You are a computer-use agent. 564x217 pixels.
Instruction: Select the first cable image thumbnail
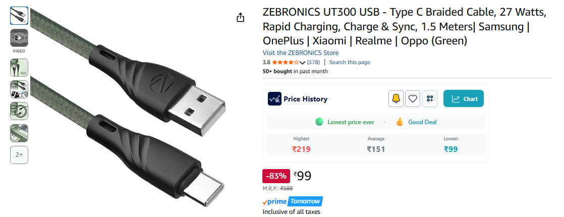pyautogui.click(x=19, y=16)
